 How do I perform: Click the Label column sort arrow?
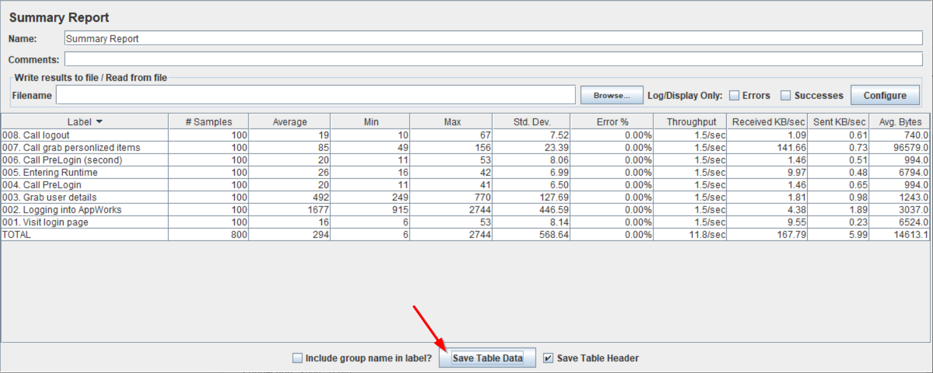click(x=100, y=122)
